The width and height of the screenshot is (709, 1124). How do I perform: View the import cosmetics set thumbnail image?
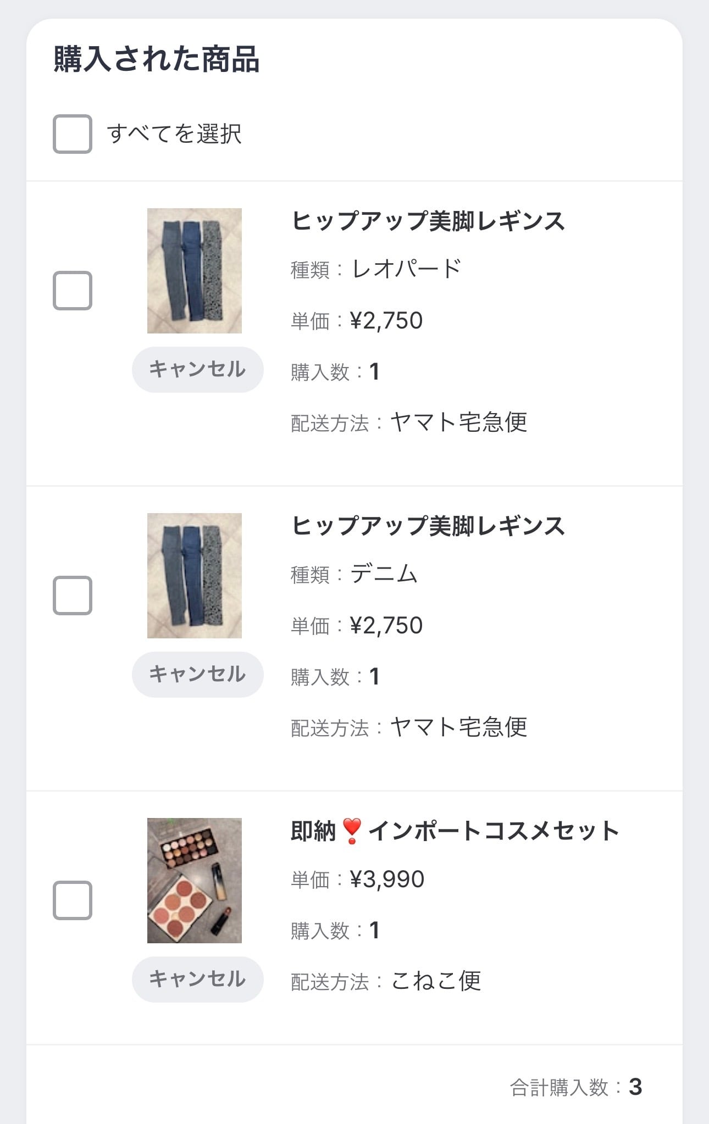tap(195, 881)
